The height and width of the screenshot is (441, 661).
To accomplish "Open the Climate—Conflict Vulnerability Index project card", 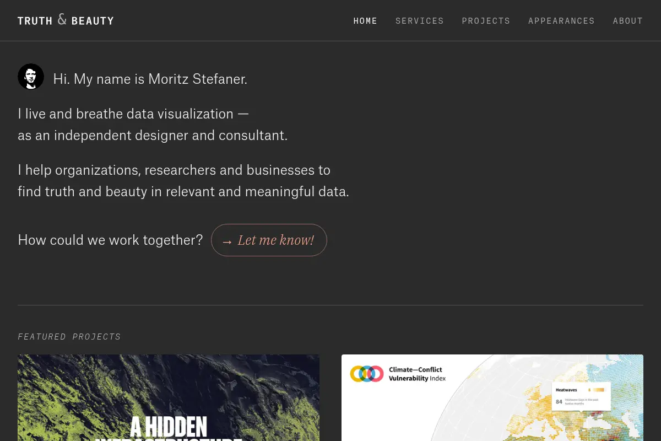I will pos(492,397).
